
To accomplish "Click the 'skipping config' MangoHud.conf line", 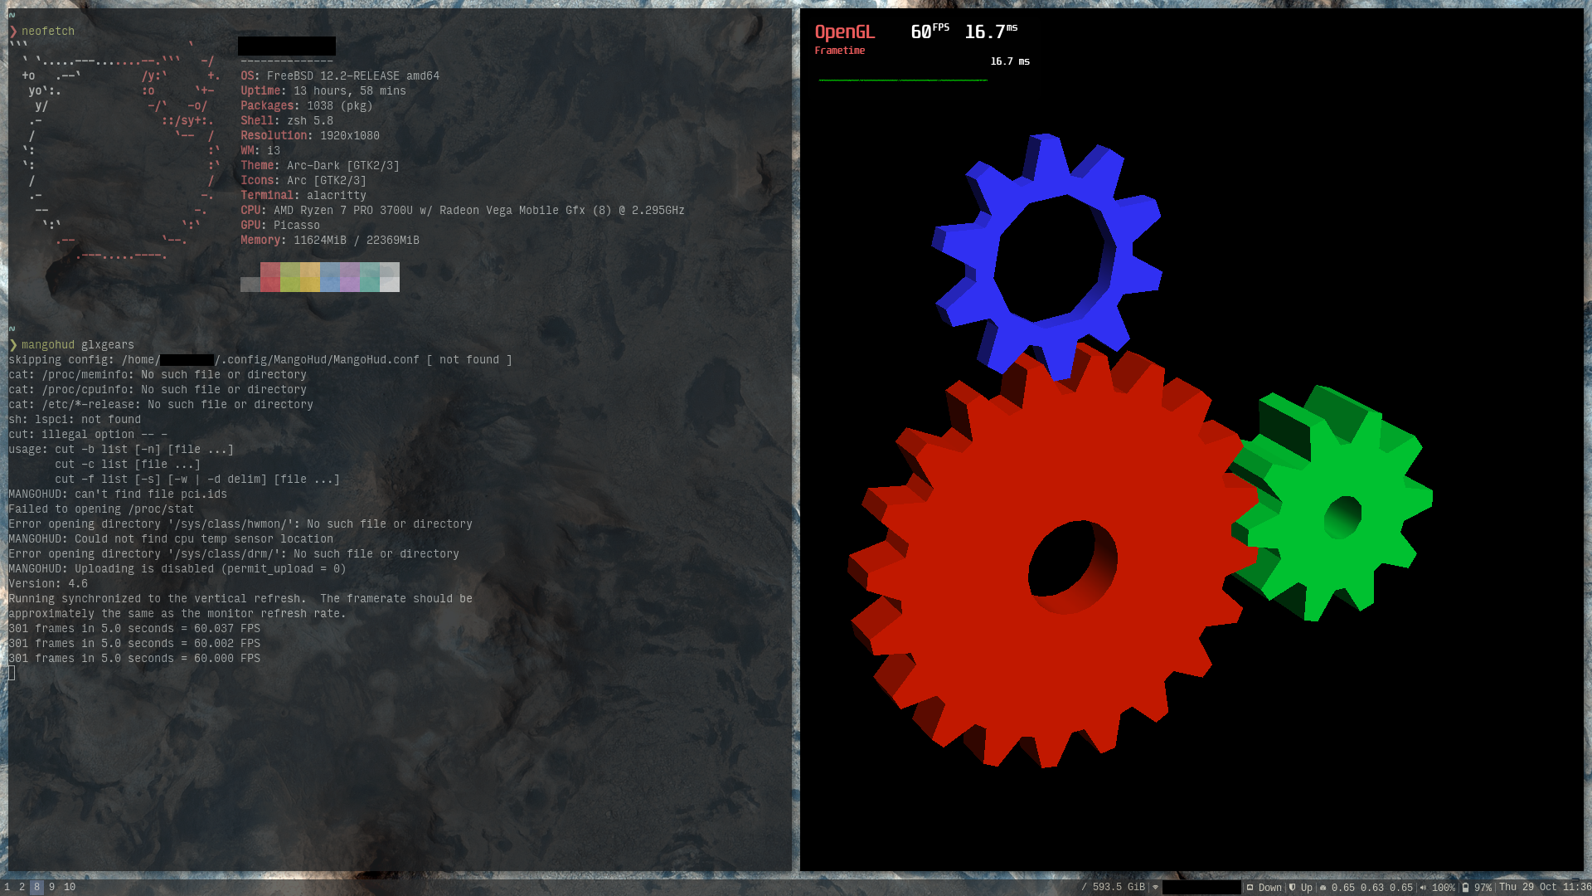I will [260, 360].
